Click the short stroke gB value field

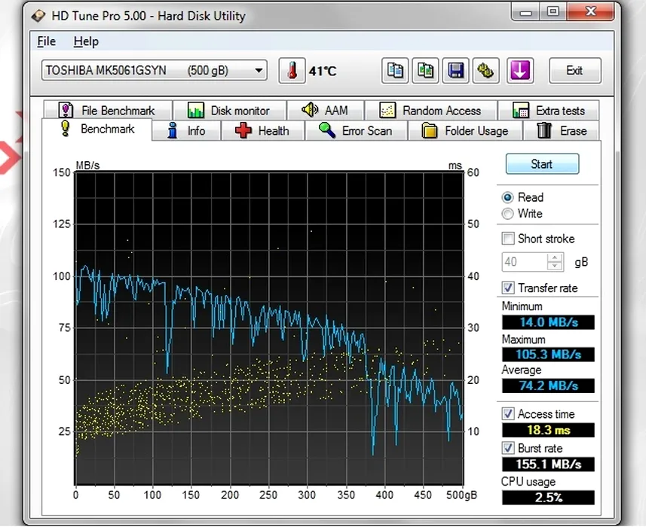(x=524, y=262)
